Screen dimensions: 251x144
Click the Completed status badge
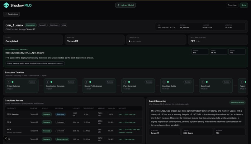point(31,25)
